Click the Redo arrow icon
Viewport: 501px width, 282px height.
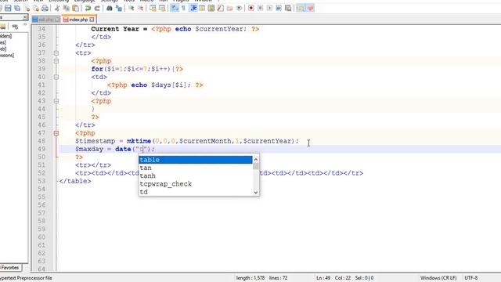coord(97,8)
